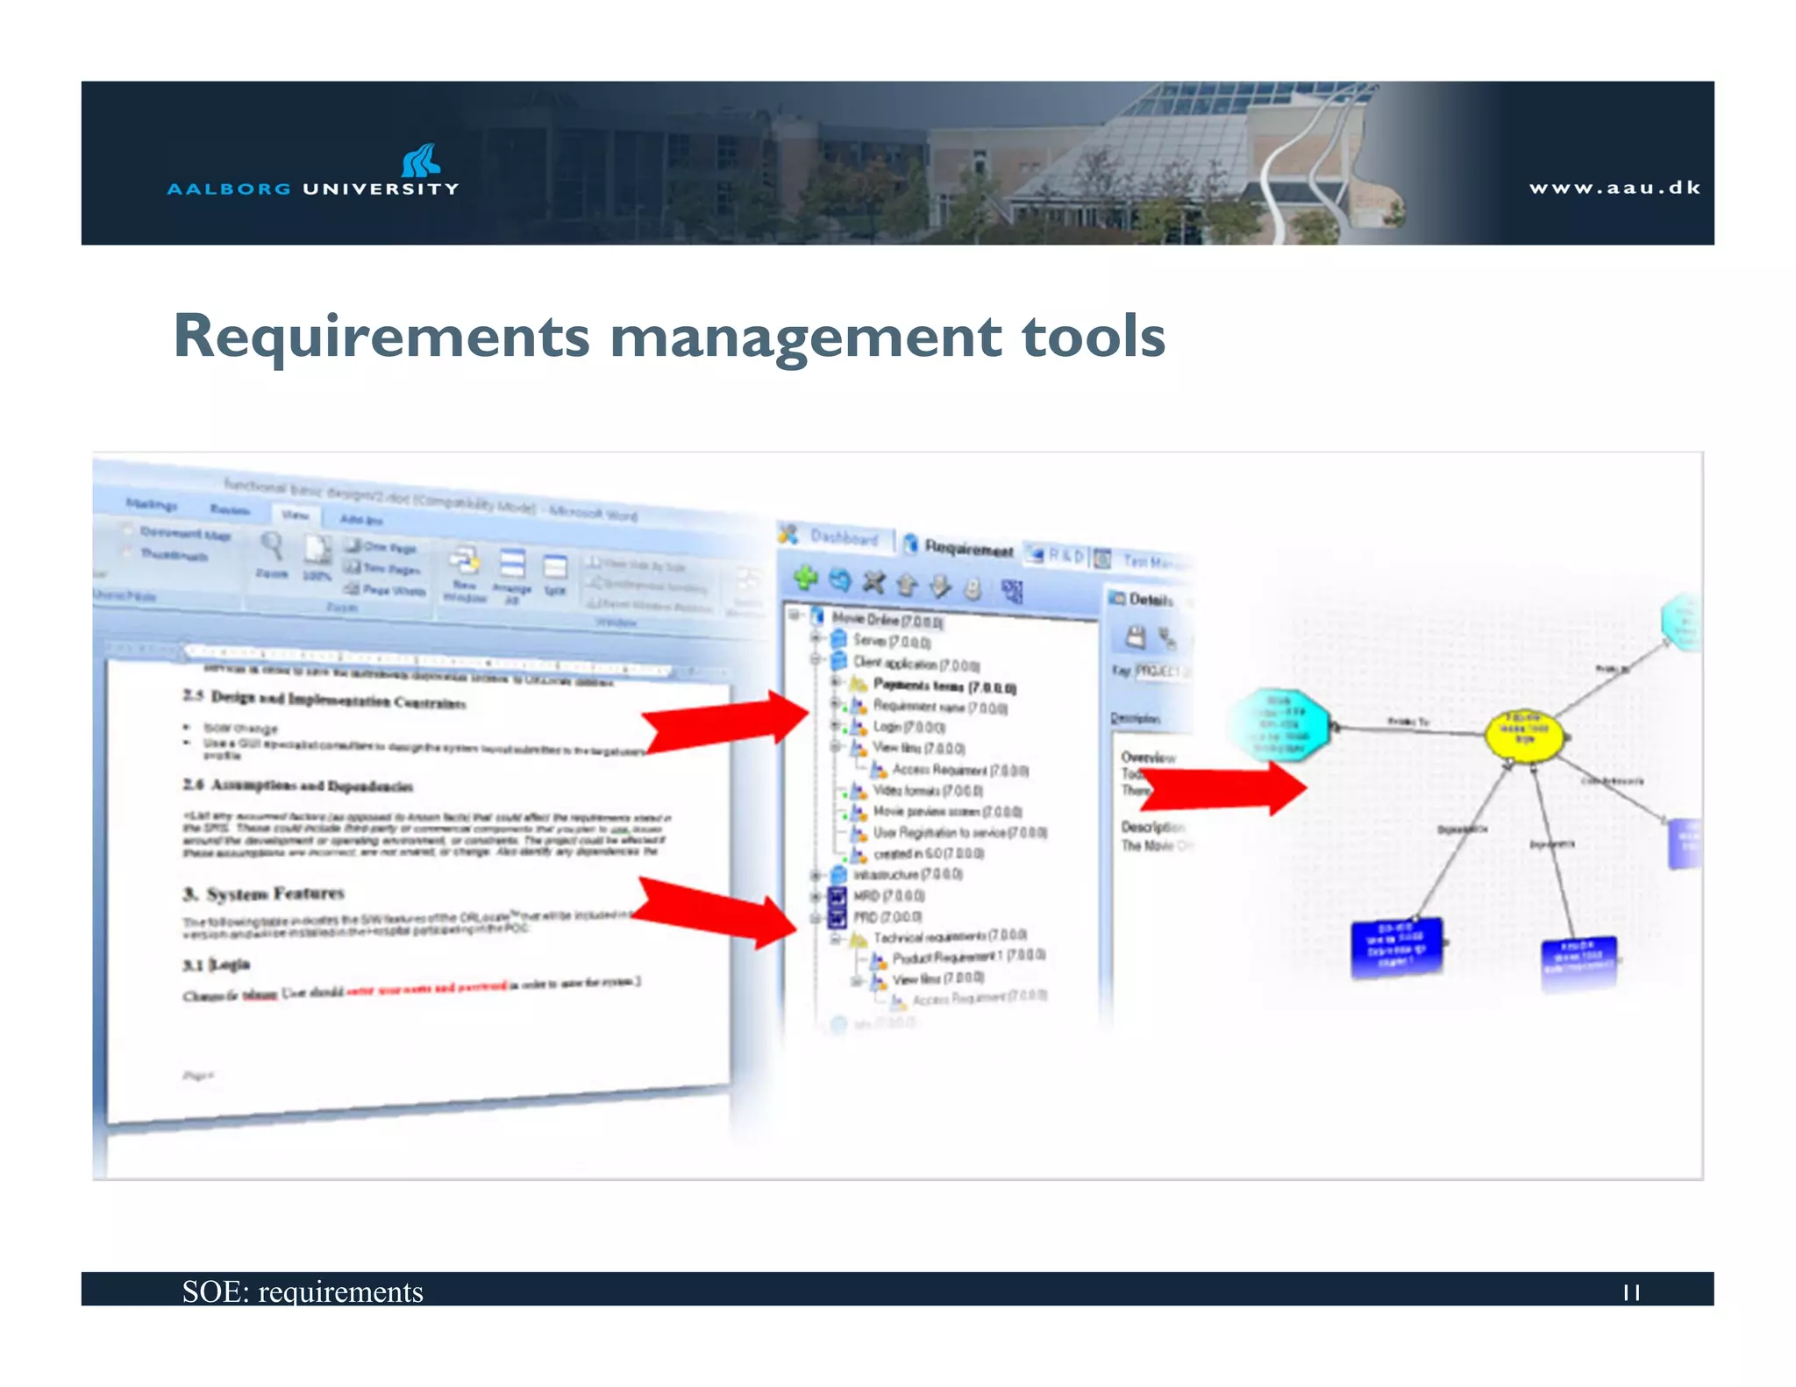
Task: Click the blue Refresh icon in the requirements toolbar
Action: coord(840,580)
